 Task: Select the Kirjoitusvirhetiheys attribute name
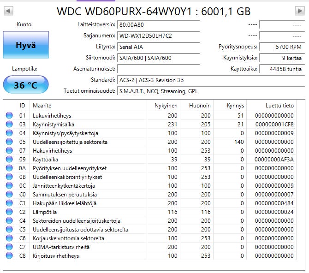pos(56,256)
